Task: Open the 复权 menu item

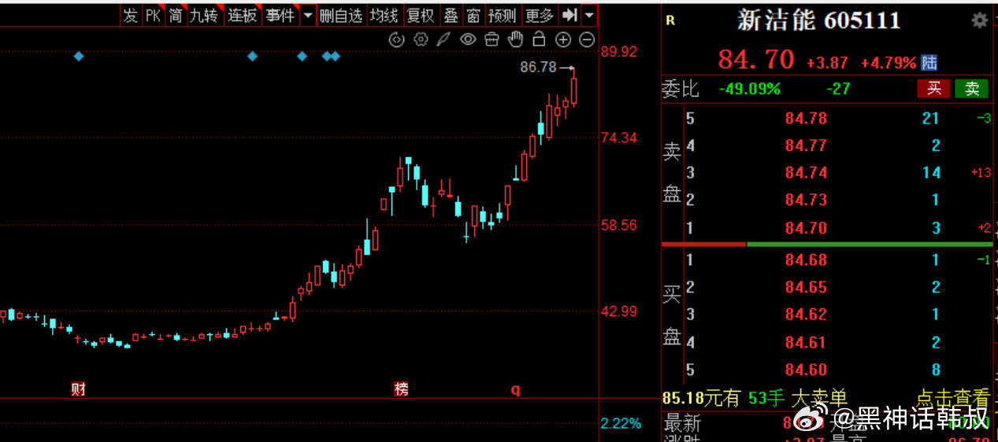Action: point(420,15)
